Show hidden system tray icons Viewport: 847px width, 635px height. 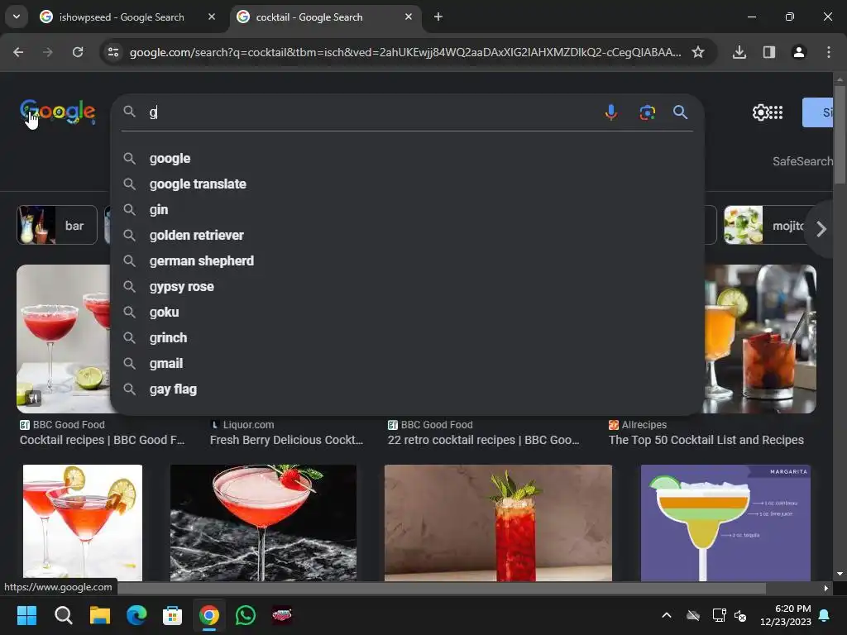667,615
